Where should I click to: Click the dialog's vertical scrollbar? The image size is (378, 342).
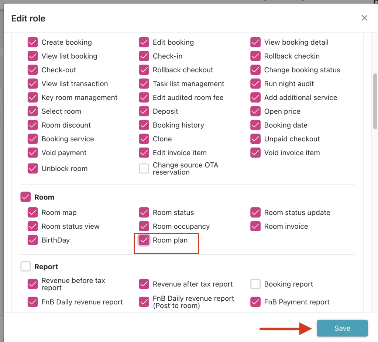(x=375, y=101)
